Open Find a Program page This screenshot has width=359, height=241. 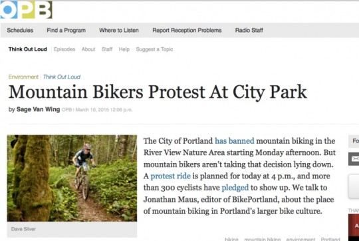[66, 30]
